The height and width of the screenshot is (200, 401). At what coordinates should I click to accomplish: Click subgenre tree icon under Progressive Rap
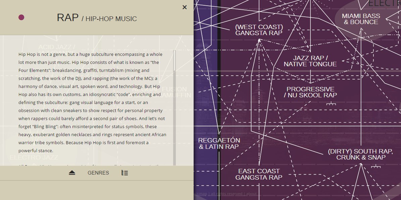click(x=331, y=104)
